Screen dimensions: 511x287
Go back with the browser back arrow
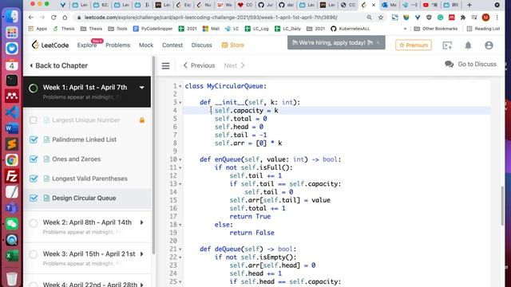coord(30,18)
